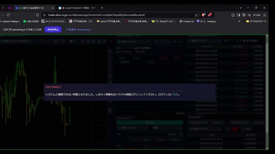
Task: Click the chart fullscreen icon
Action: [93, 41]
